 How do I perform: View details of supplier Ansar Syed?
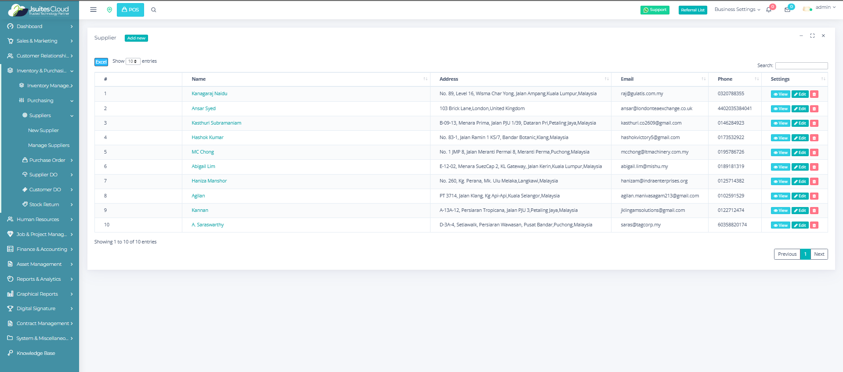[x=780, y=109]
